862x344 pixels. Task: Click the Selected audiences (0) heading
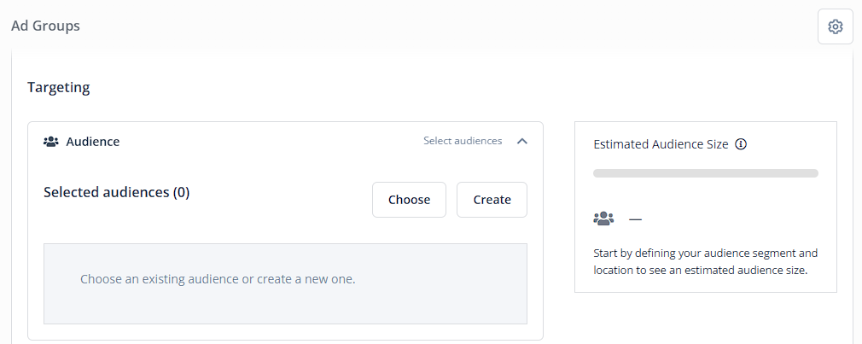pos(117,192)
